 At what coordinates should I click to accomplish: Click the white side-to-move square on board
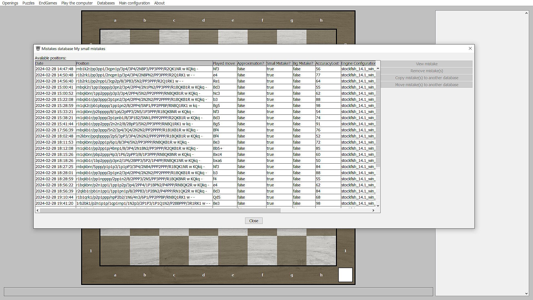[345, 275]
